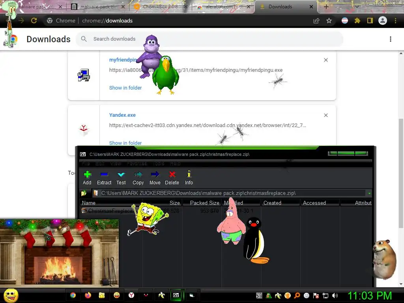Click the Christmas fireplace animation window
This screenshot has height=303, width=404.
coord(59,253)
